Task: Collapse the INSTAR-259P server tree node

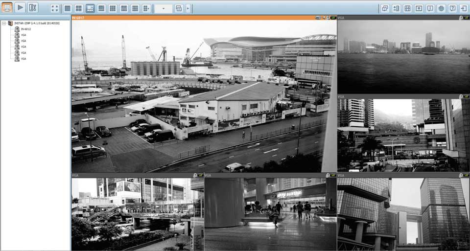Action: 4,23
